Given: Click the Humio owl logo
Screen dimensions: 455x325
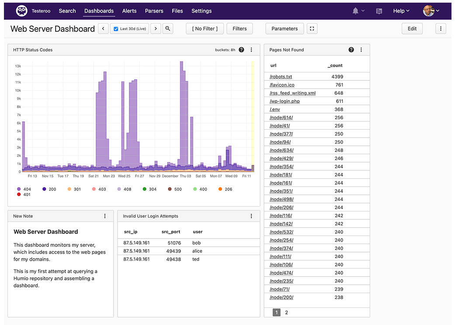Looking at the screenshot, I should pyautogui.click(x=21, y=11).
